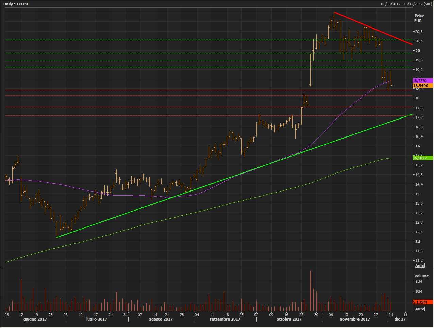Select the red descending resistance trend line

tap(374, 29)
